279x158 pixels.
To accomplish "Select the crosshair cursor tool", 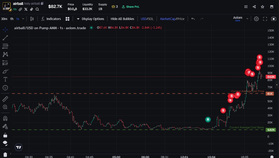I will (5, 30).
